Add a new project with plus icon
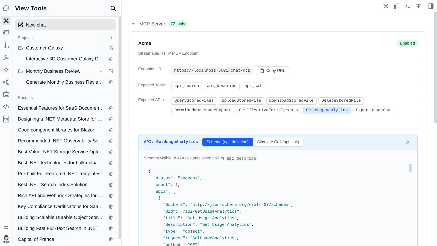The width and height of the screenshot is (437, 246). pos(111,38)
